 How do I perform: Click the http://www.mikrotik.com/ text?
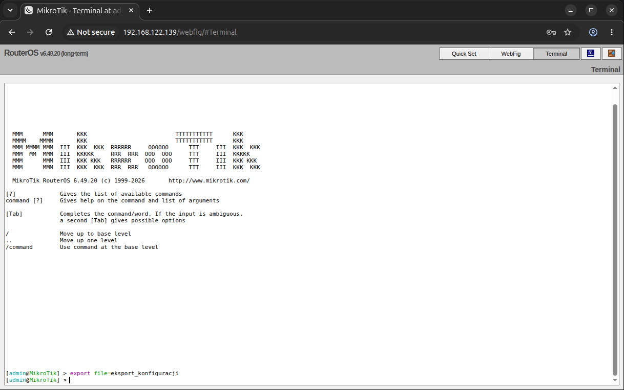209,180
